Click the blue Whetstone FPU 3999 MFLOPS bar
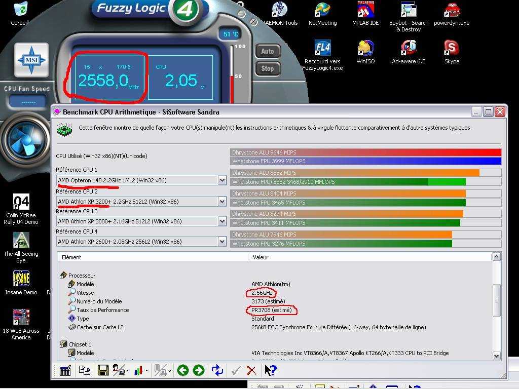 pos(366,161)
